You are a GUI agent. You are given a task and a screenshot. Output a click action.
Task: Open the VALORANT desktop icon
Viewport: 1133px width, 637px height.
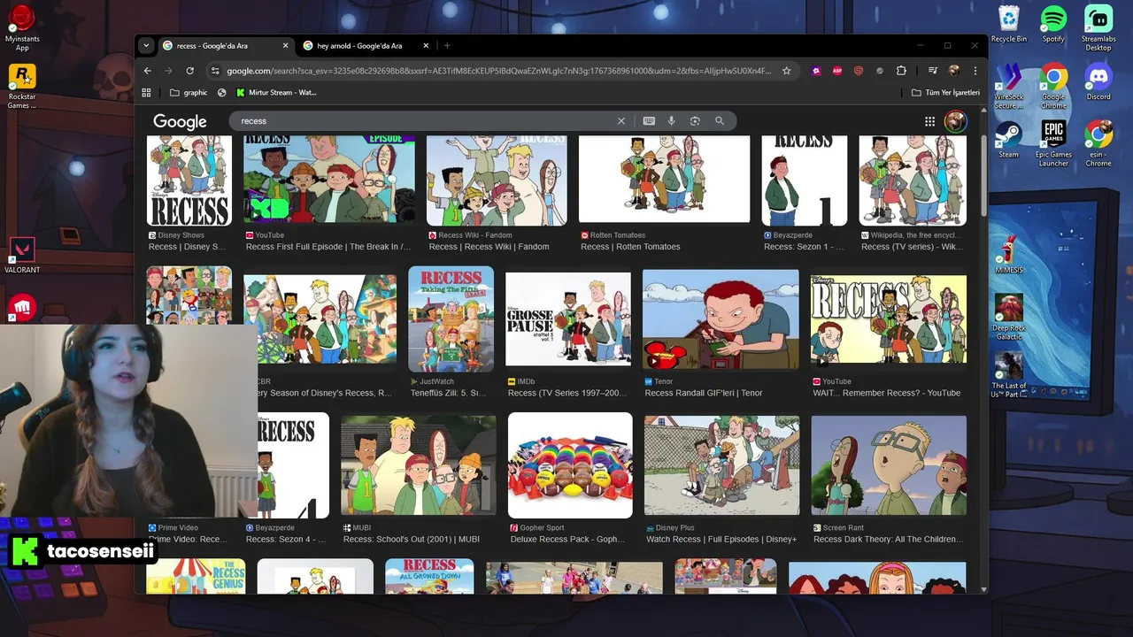click(22, 257)
